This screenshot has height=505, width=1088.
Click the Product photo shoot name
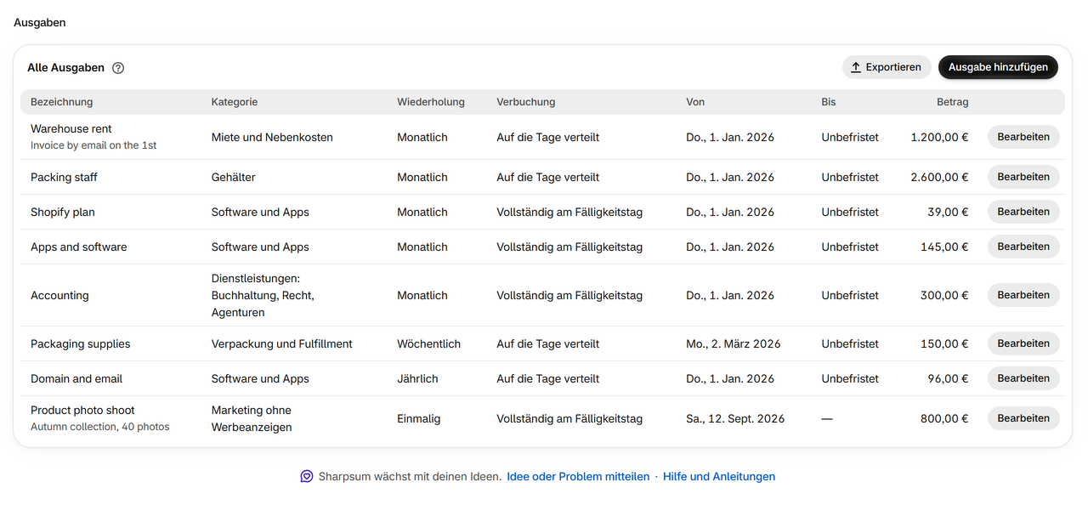click(83, 411)
